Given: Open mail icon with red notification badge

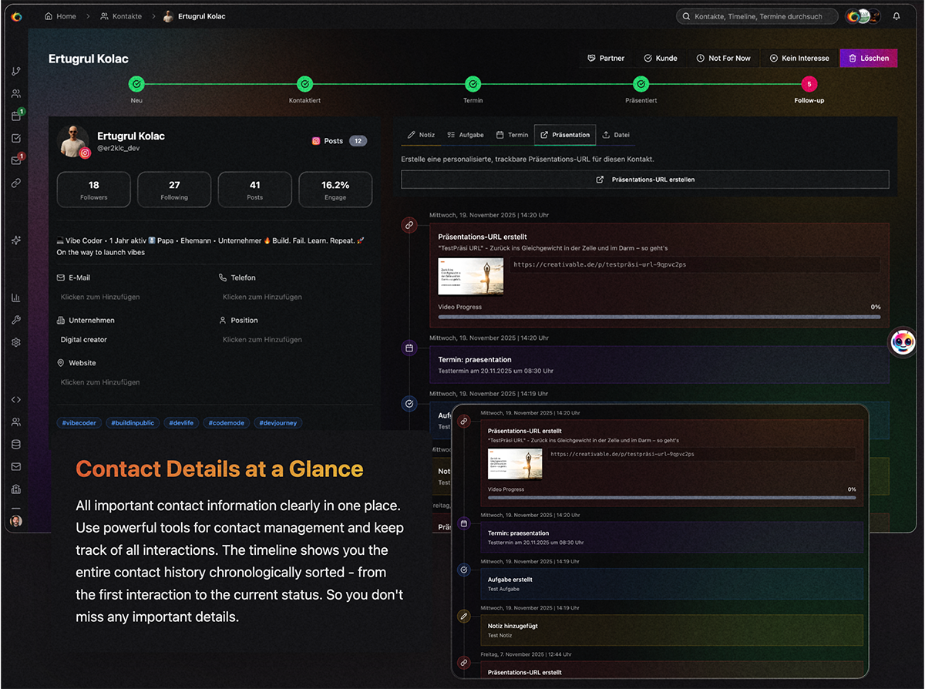Looking at the screenshot, I should pyautogui.click(x=15, y=158).
